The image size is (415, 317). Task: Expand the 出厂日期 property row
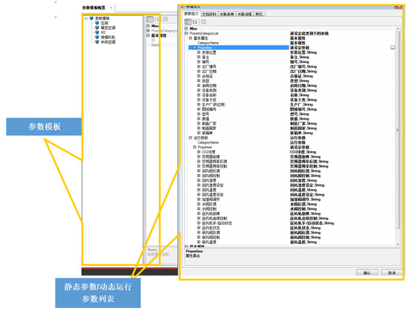(199, 70)
